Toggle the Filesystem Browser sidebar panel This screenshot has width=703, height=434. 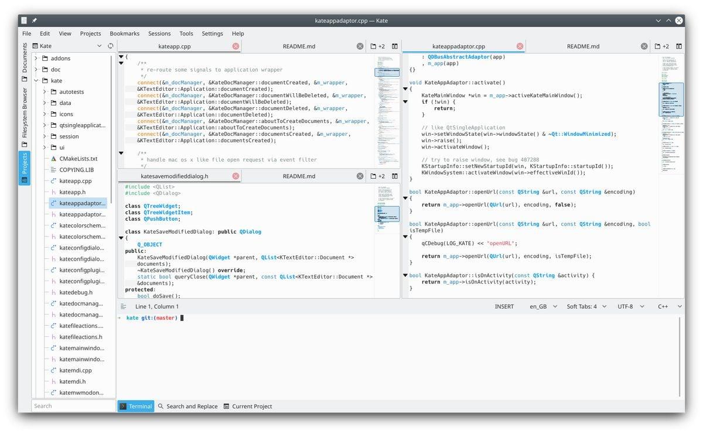coord(24,117)
